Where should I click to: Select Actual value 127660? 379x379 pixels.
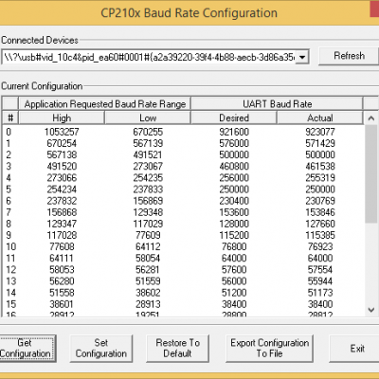coord(320,224)
